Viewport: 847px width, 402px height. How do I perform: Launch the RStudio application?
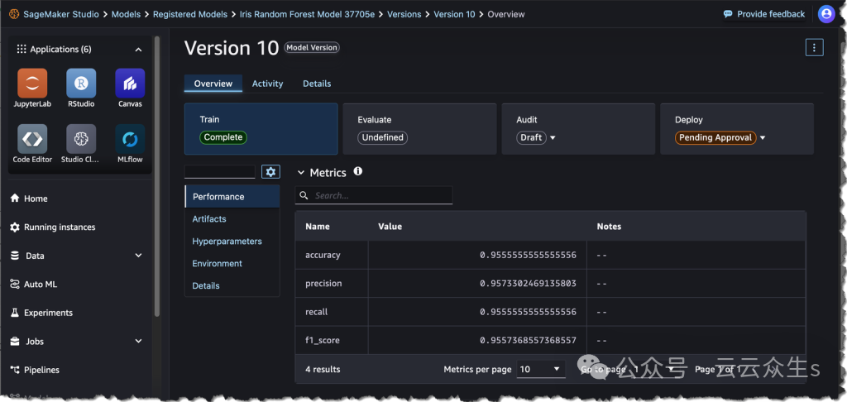tap(81, 84)
